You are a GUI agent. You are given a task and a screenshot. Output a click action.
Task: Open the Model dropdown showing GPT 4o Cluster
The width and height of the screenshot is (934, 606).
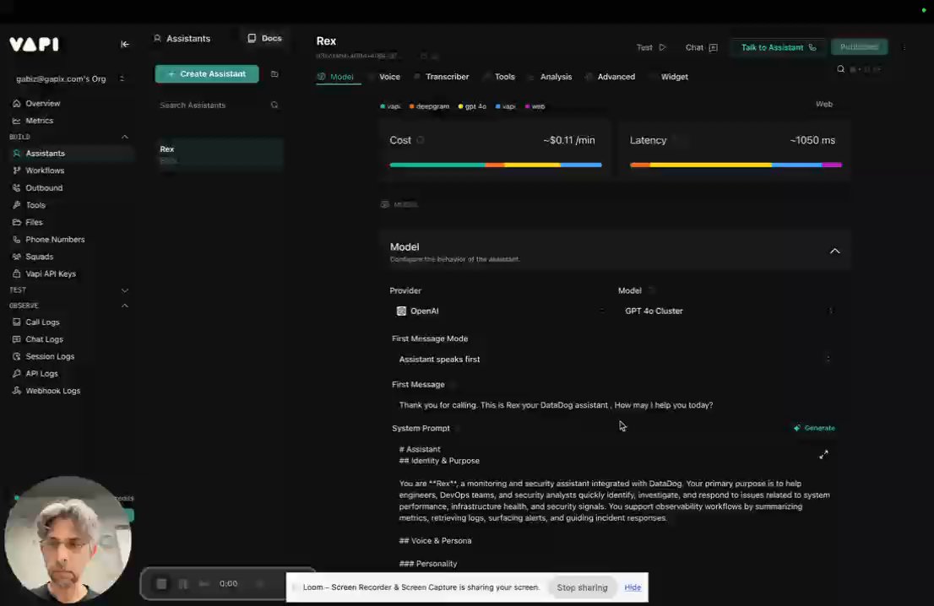[x=727, y=311]
